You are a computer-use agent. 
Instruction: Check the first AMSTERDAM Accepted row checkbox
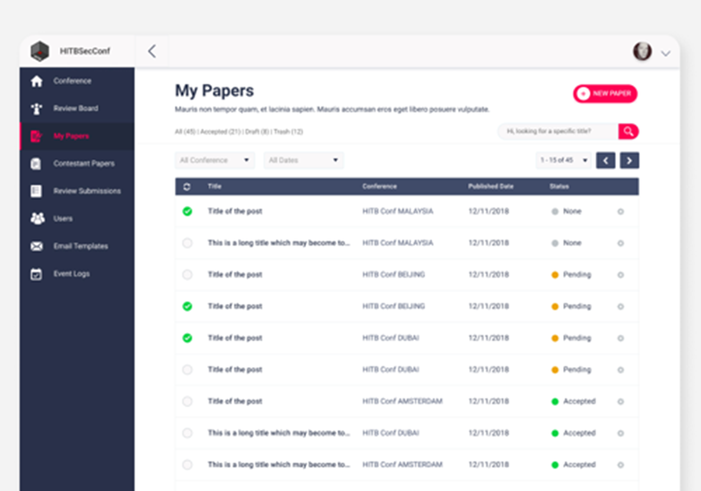point(187,402)
